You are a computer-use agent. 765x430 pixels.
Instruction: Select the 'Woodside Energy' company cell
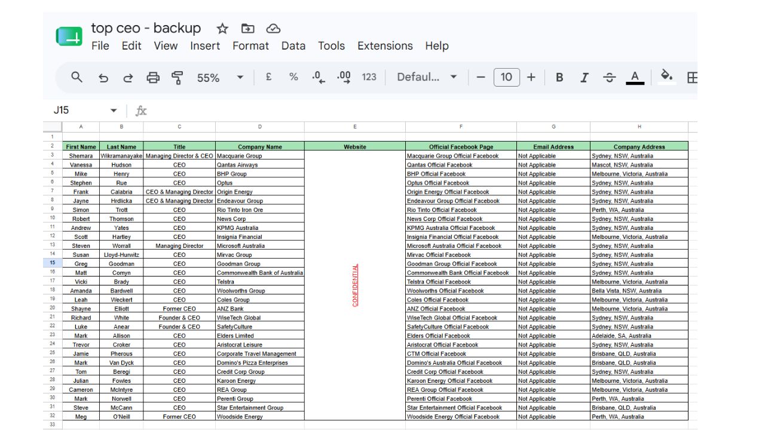tap(260, 417)
